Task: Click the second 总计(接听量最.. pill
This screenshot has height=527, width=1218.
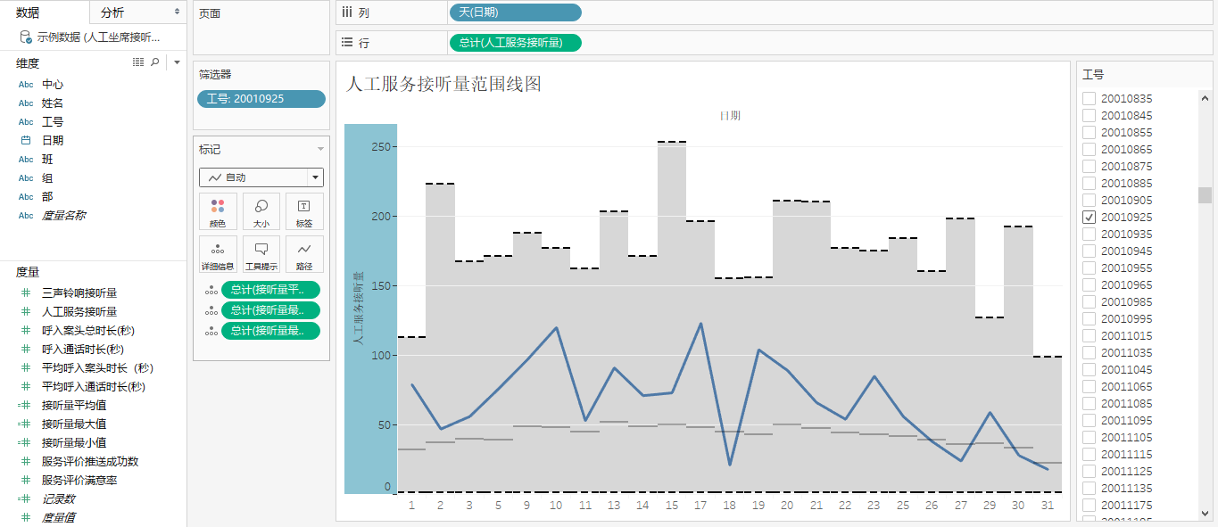Action: [x=270, y=331]
